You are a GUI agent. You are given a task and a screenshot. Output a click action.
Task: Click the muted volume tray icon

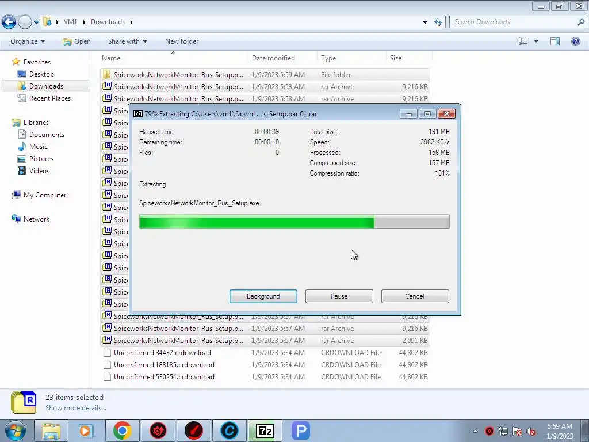(531, 431)
